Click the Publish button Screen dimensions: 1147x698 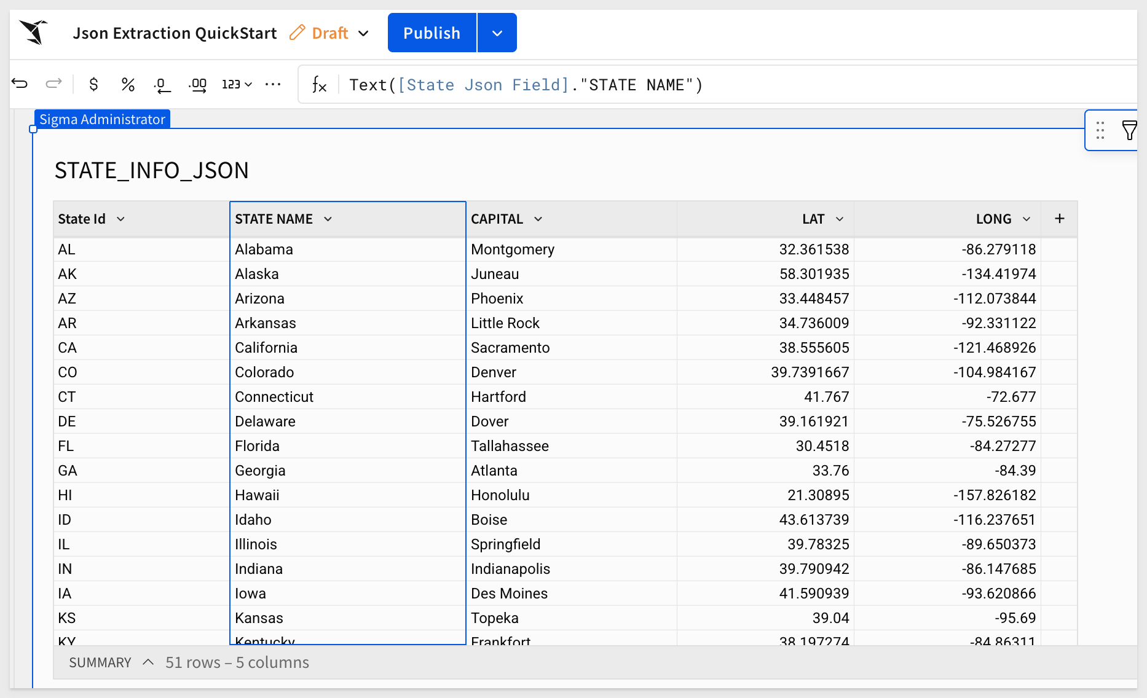tap(432, 33)
